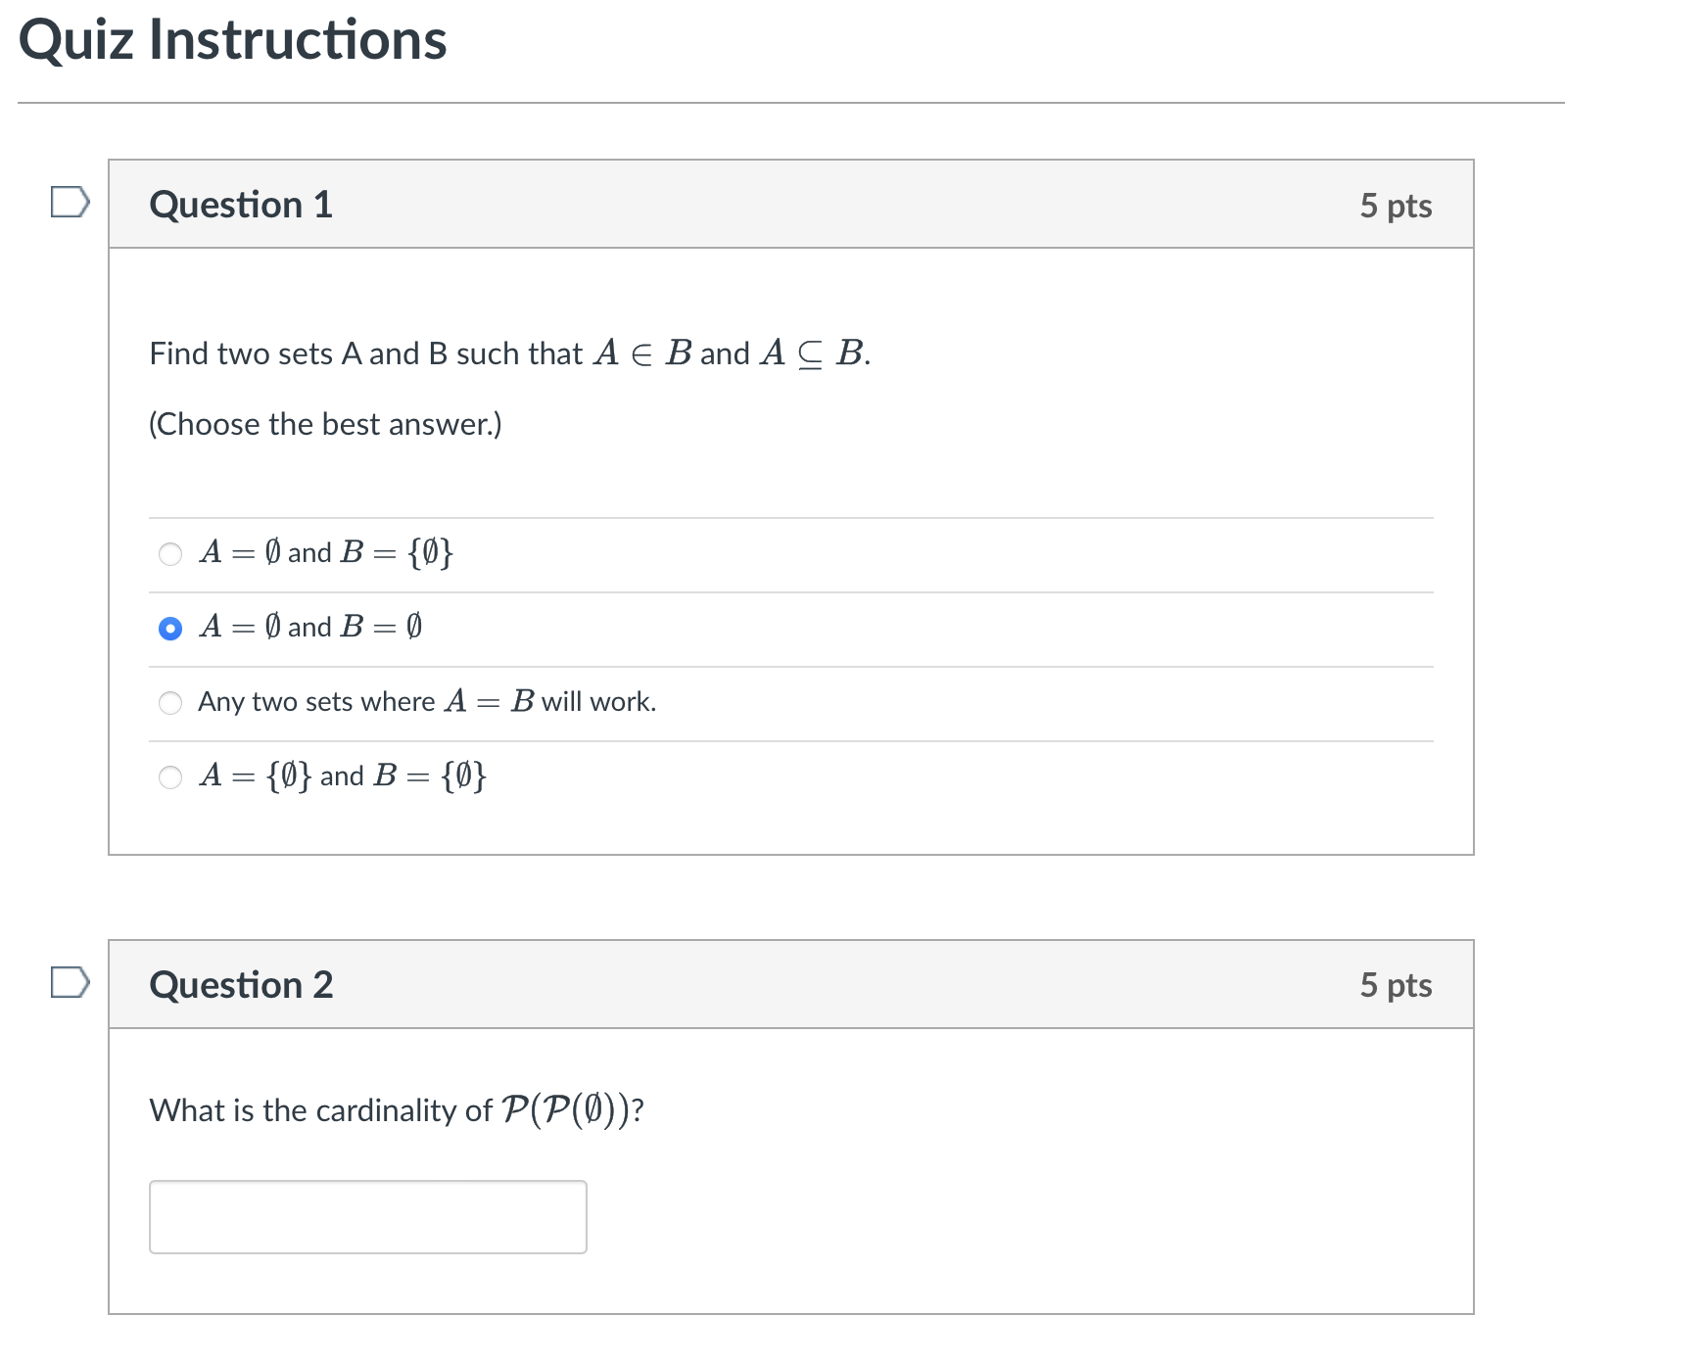The width and height of the screenshot is (1706, 1363).
Task: Click the answer text 'A = ∅ and B = ∅'
Action: coord(310,627)
